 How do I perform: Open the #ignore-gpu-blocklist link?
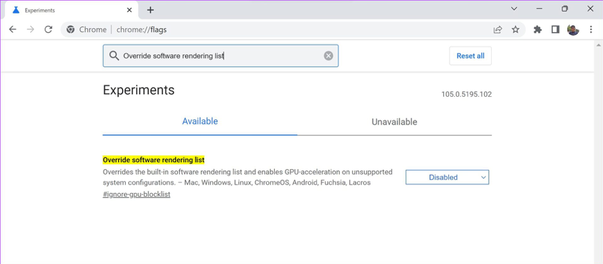[x=136, y=194]
